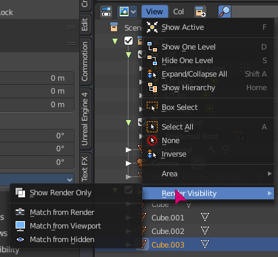Choose Show Hierarchy entry
Viewport: 278px width, 257px height.
click(x=208, y=87)
